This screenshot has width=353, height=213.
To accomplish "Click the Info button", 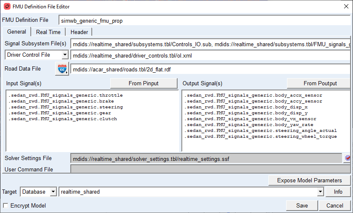I will (x=338, y=192).
